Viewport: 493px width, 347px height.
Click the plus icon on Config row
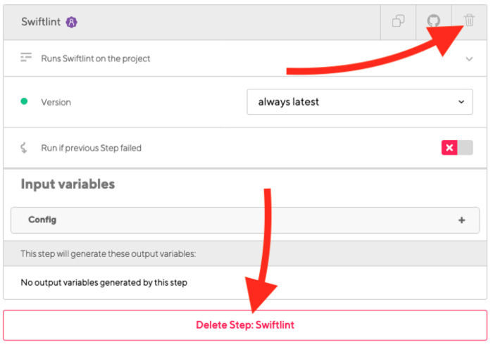click(462, 220)
